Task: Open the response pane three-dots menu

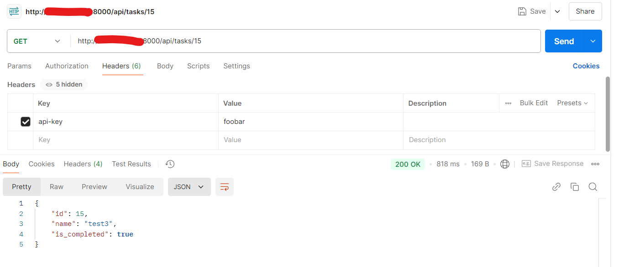Action: pyautogui.click(x=595, y=164)
